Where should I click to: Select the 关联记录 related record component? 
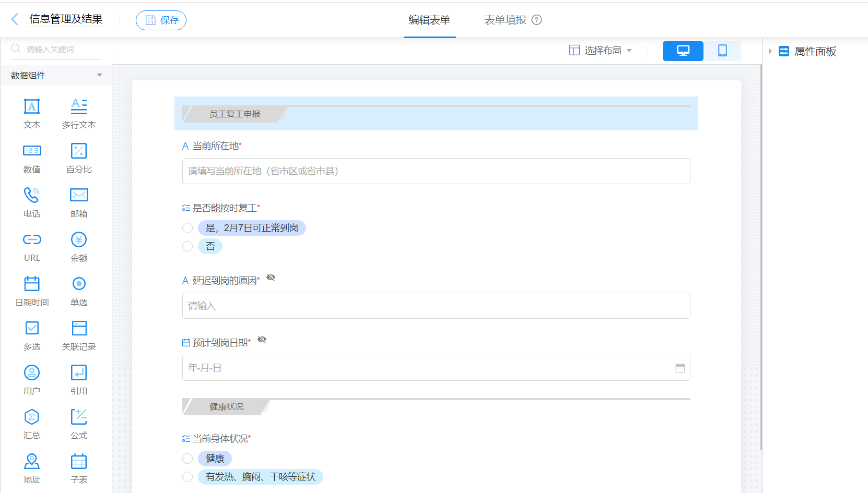tap(79, 335)
